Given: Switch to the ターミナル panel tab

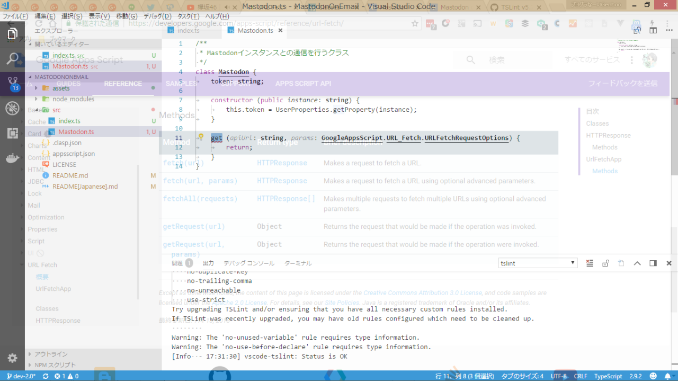Looking at the screenshot, I should pos(298,263).
